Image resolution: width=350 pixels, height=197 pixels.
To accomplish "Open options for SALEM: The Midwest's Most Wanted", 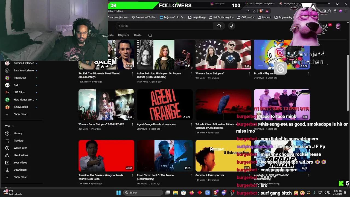I will tap(133, 74).
